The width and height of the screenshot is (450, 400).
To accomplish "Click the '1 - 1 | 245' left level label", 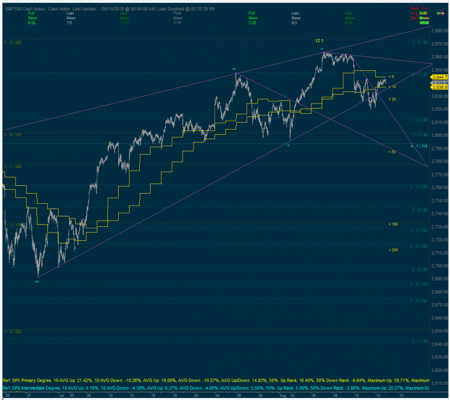I will 13,167.
